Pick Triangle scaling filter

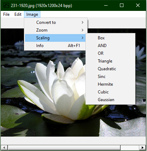tap(110, 61)
